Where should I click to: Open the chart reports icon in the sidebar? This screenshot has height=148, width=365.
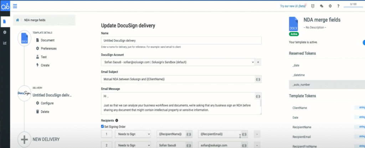pyautogui.click(x=5, y=43)
